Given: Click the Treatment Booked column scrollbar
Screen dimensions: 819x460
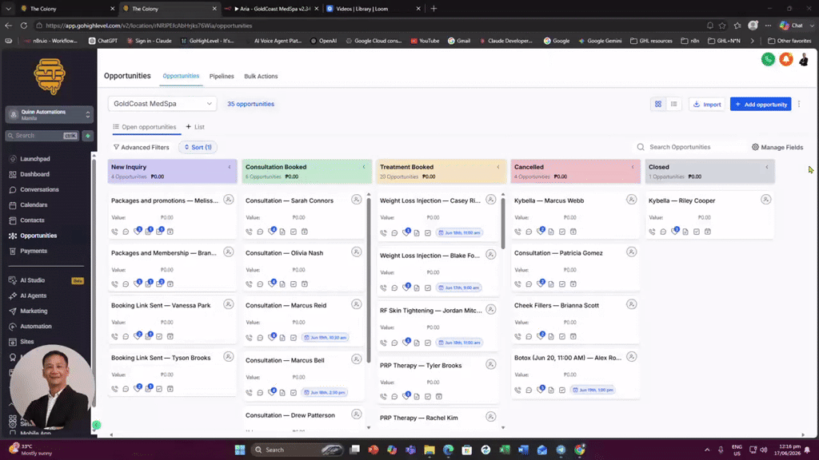Looking at the screenshot, I should (502, 222).
